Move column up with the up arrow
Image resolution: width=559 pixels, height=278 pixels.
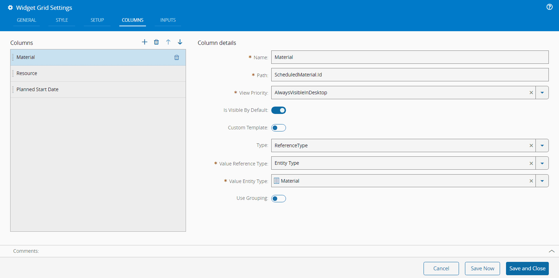(168, 42)
